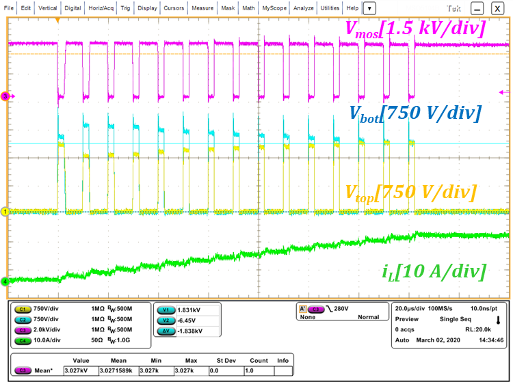This screenshot has width=513, height=384.
Task: Click the V2 cursor readout badge
Action: click(166, 320)
